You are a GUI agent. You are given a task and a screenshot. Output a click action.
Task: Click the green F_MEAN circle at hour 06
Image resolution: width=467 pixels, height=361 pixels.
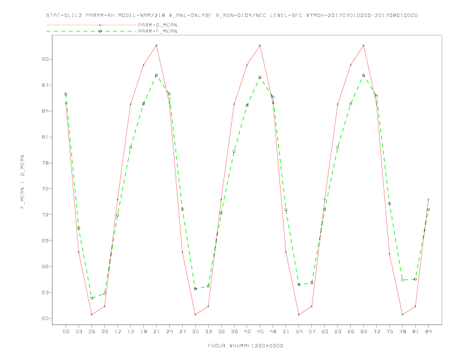pos(92,298)
